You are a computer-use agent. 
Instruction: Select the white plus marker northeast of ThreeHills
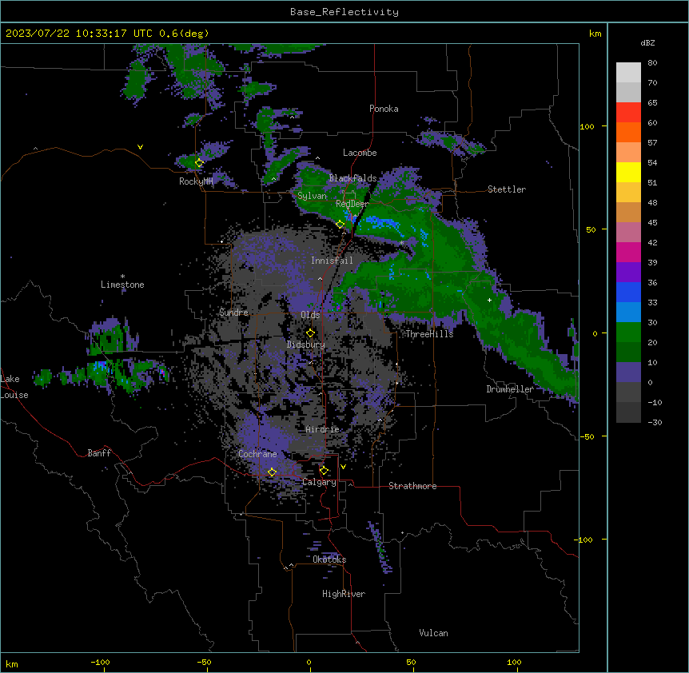[489, 300]
